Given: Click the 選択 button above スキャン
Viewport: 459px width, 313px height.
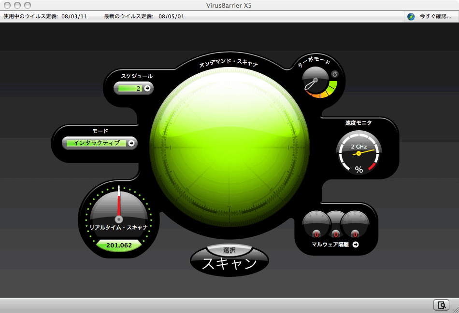Looking at the screenshot, I should point(229,250).
